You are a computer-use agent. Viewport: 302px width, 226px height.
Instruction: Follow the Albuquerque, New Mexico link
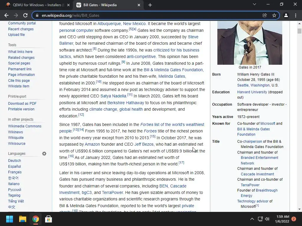(121, 24)
